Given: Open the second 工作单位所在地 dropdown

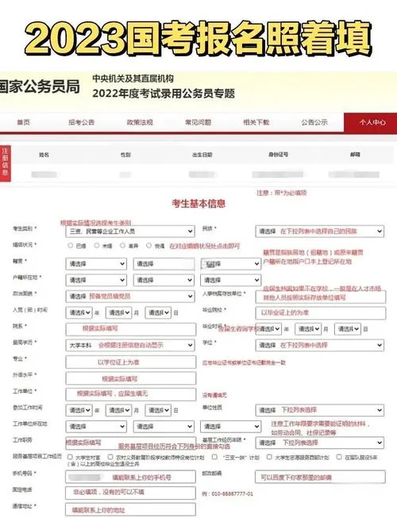Looking at the screenshot, I should pyautogui.click(x=164, y=427).
